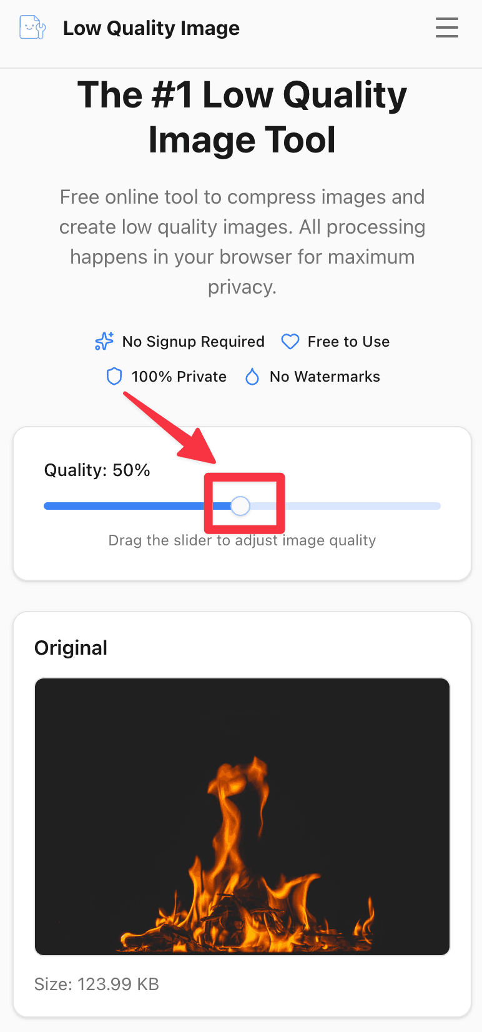The image size is (482, 1032).
Task: Click the original fire image preview
Action: coord(242,816)
